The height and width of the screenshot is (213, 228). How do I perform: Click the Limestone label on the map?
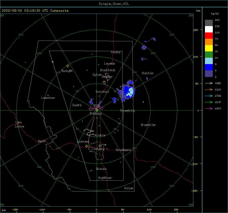pyautogui.click(x=48, y=98)
